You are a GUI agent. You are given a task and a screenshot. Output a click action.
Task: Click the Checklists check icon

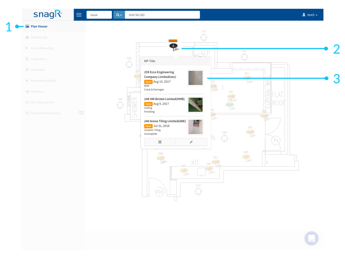(x=27, y=69)
